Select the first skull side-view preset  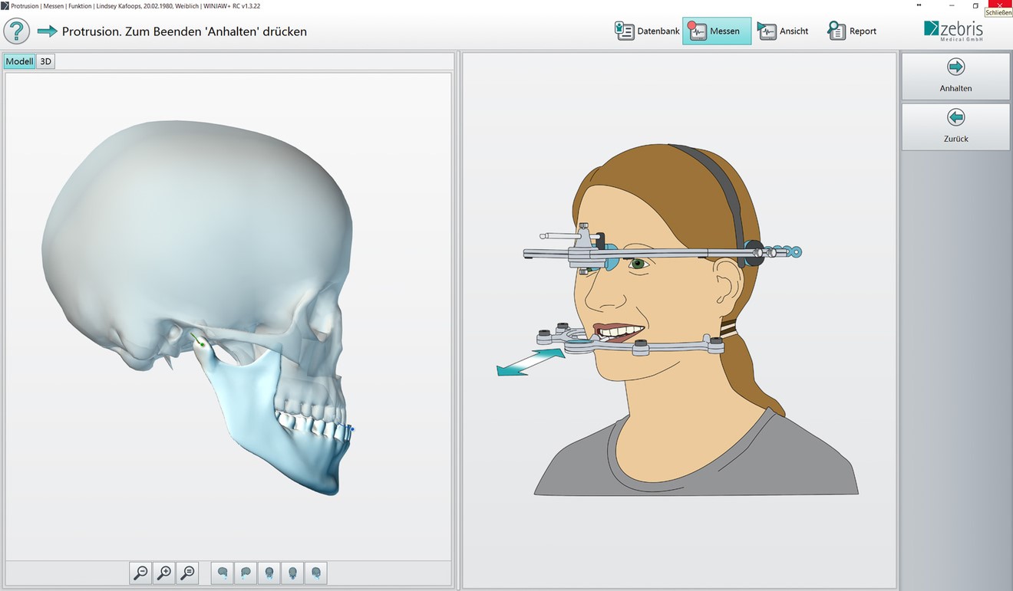[x=223, y=573]
